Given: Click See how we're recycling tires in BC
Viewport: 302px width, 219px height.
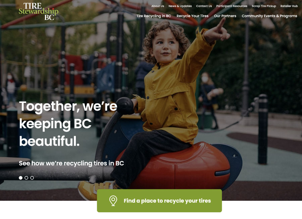Looking at the screenshot, I should (x=71, y=163).
